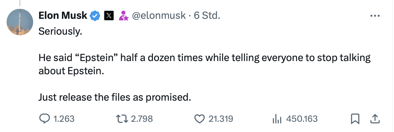Click the reply count 1.263

pyautogui.click(x=64, y=118)
